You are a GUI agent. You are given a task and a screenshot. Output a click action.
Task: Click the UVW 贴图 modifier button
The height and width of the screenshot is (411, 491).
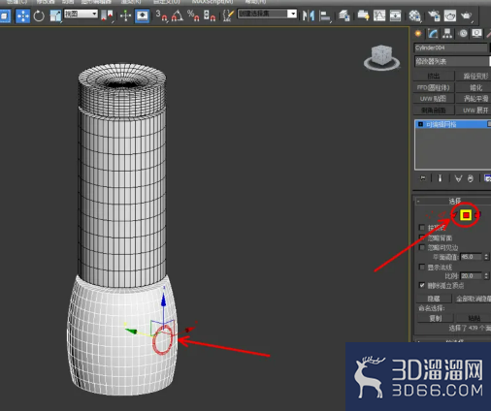(x=434, y=98)
